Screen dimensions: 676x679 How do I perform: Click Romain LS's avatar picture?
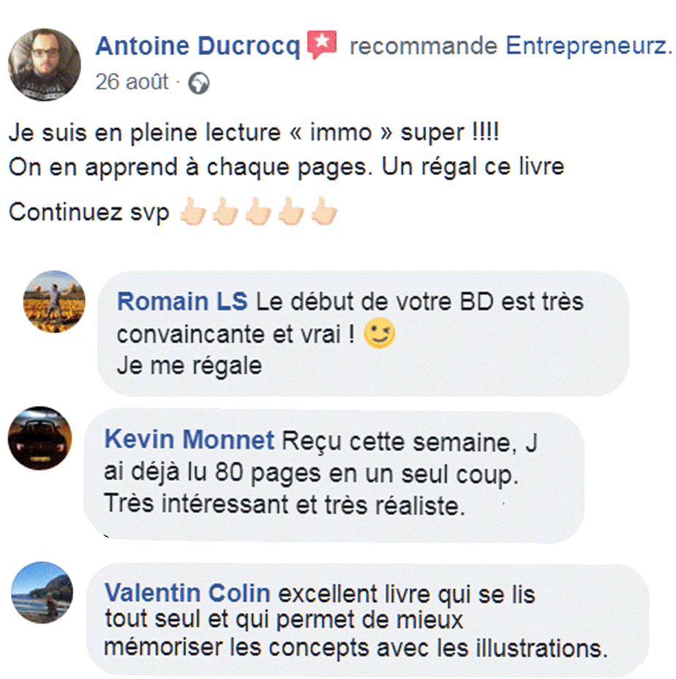coord(54,302)
